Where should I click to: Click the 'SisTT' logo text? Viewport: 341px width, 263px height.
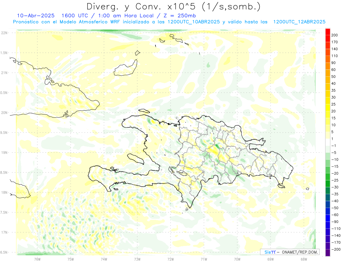[x=270, y=252]
